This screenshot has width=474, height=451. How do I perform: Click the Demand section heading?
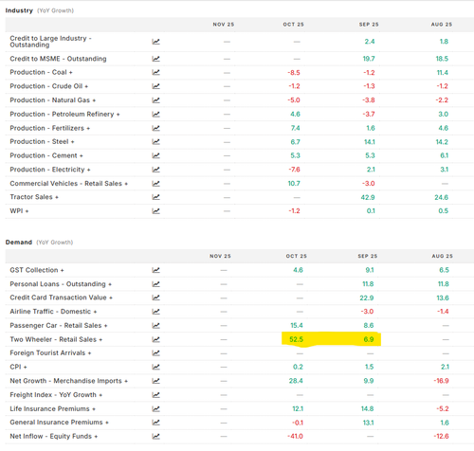pos(19,243)
